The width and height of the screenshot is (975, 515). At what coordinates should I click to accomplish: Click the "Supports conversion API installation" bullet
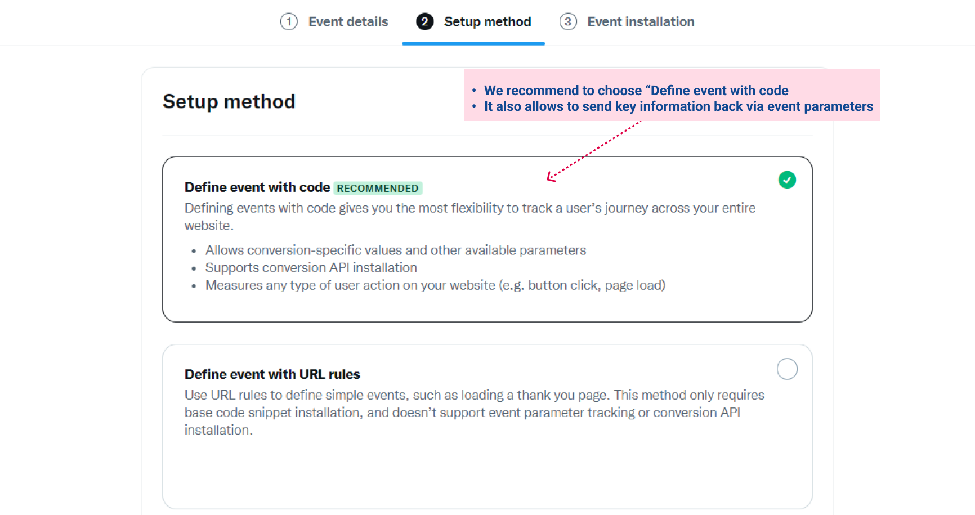tap(311, 268)
